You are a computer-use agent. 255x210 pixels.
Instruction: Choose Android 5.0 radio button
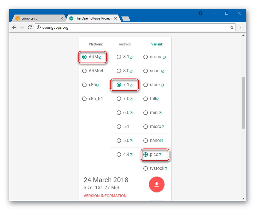coord(119,141)
